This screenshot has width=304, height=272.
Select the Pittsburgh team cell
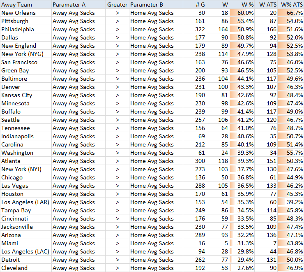pos(25,21)
